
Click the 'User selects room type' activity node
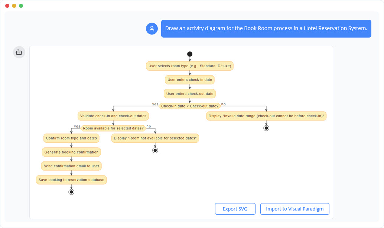pos(189,65)
